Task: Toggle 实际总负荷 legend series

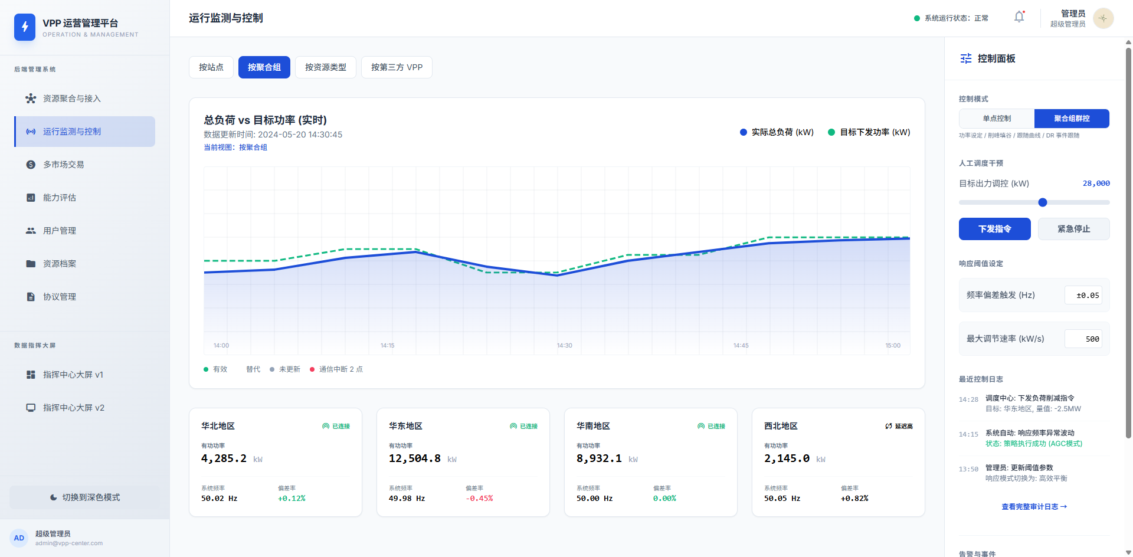Action: pos(777,132)
